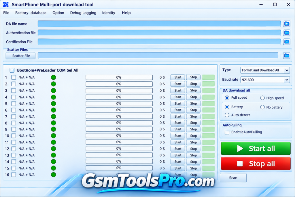Viewport: 295px width, 197px height.
Task: Select High speed radio button
Action: point(262,98)
